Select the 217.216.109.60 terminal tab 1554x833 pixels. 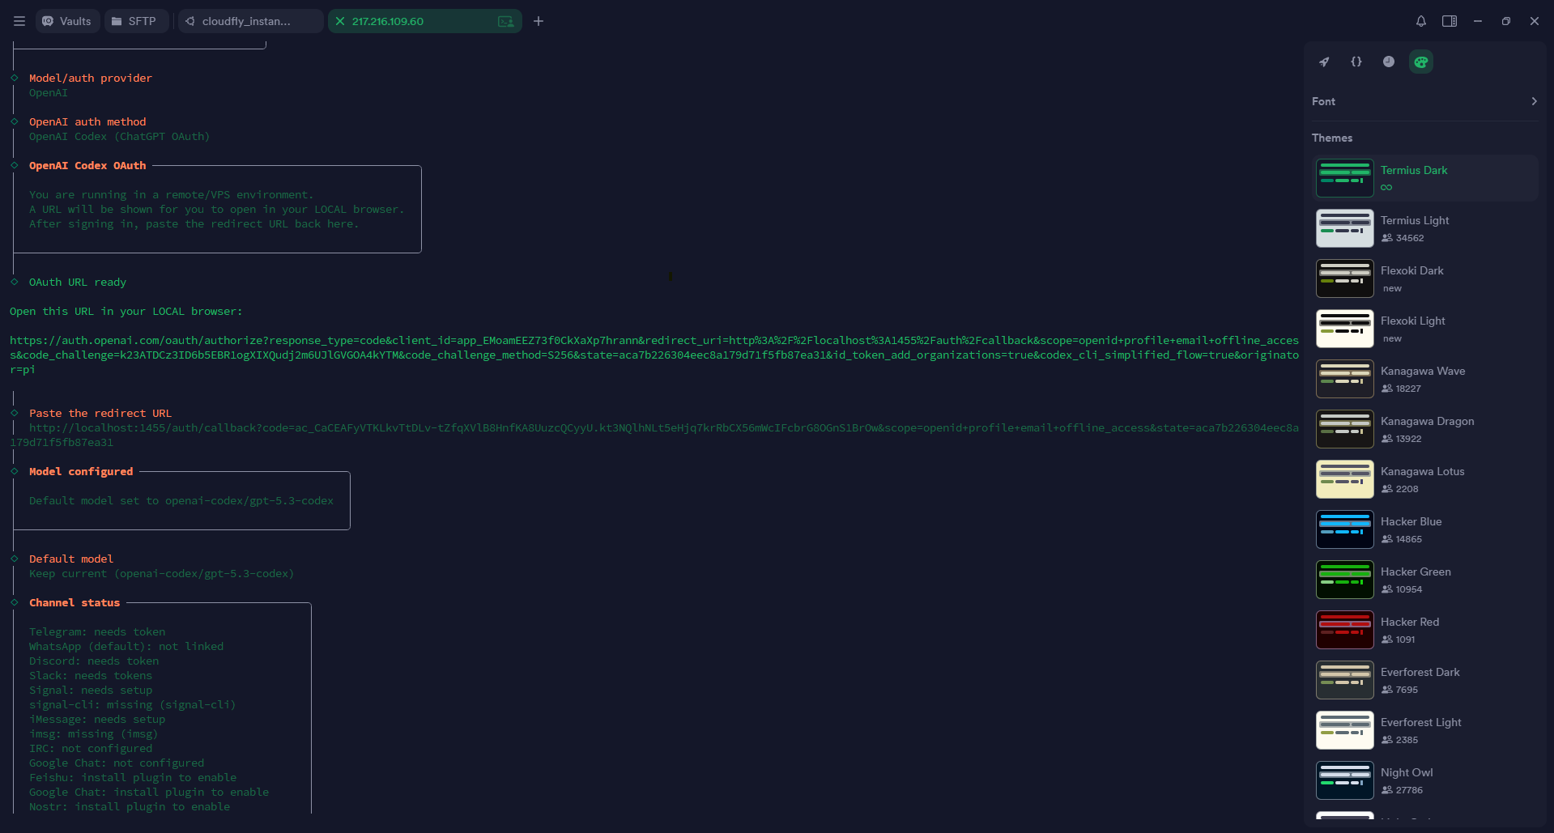pos(424,21)
